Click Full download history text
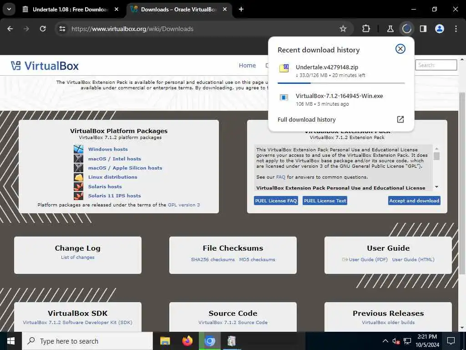This screenshot has width=466, height=350. point(306,119)
